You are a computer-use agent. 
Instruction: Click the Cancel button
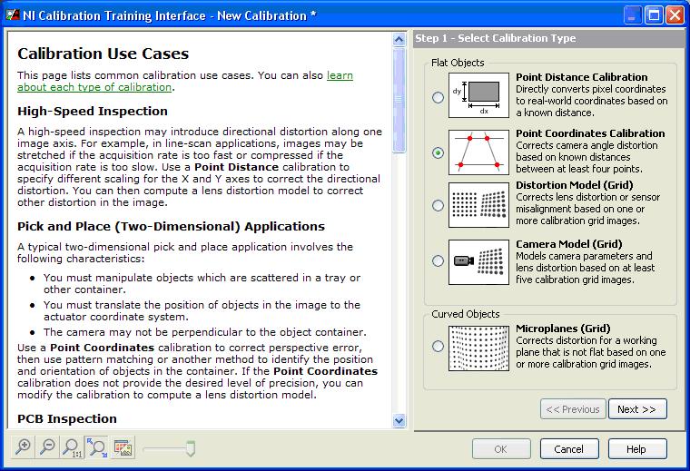tap(569, 449)
